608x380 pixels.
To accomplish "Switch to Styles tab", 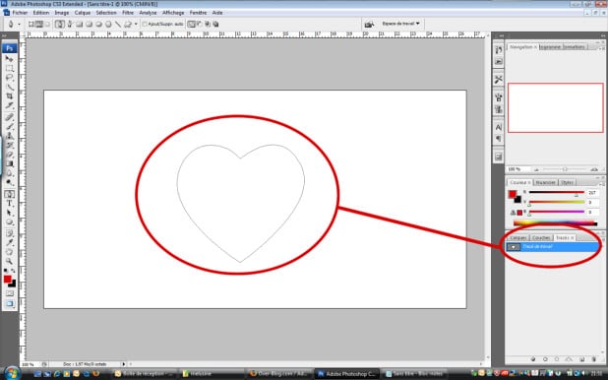I will 568,182.
